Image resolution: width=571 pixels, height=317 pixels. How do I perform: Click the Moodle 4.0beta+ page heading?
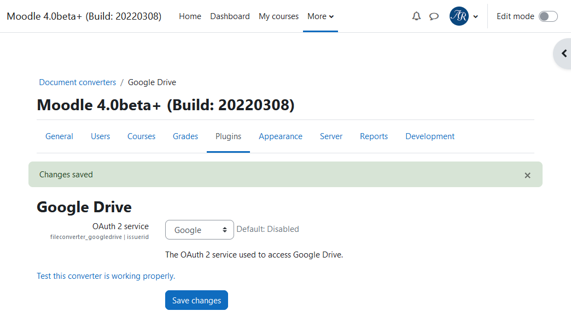[x=166, y=105]
